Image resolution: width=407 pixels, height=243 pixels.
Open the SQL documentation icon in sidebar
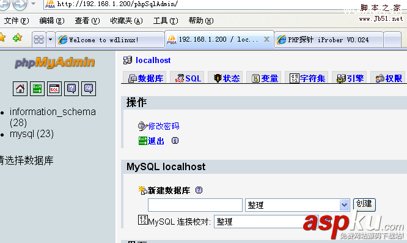pyautogui.click(x=89, y=89)
